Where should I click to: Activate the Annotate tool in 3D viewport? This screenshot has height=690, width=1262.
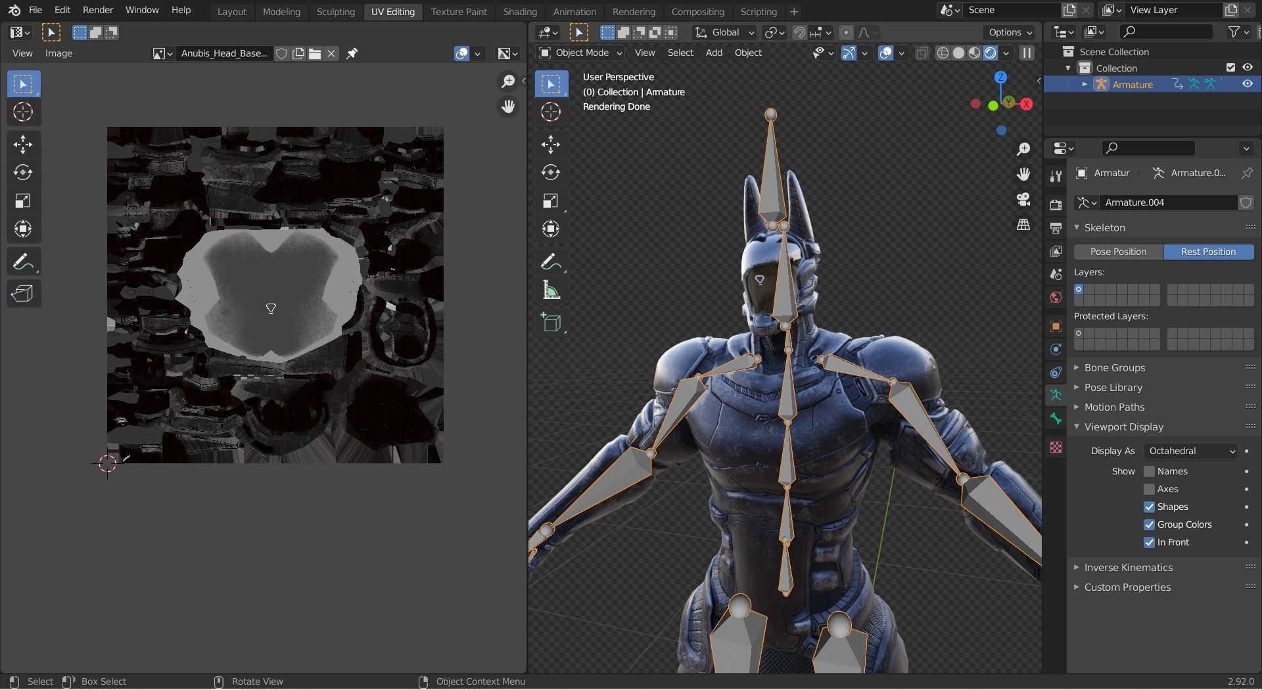551,262
